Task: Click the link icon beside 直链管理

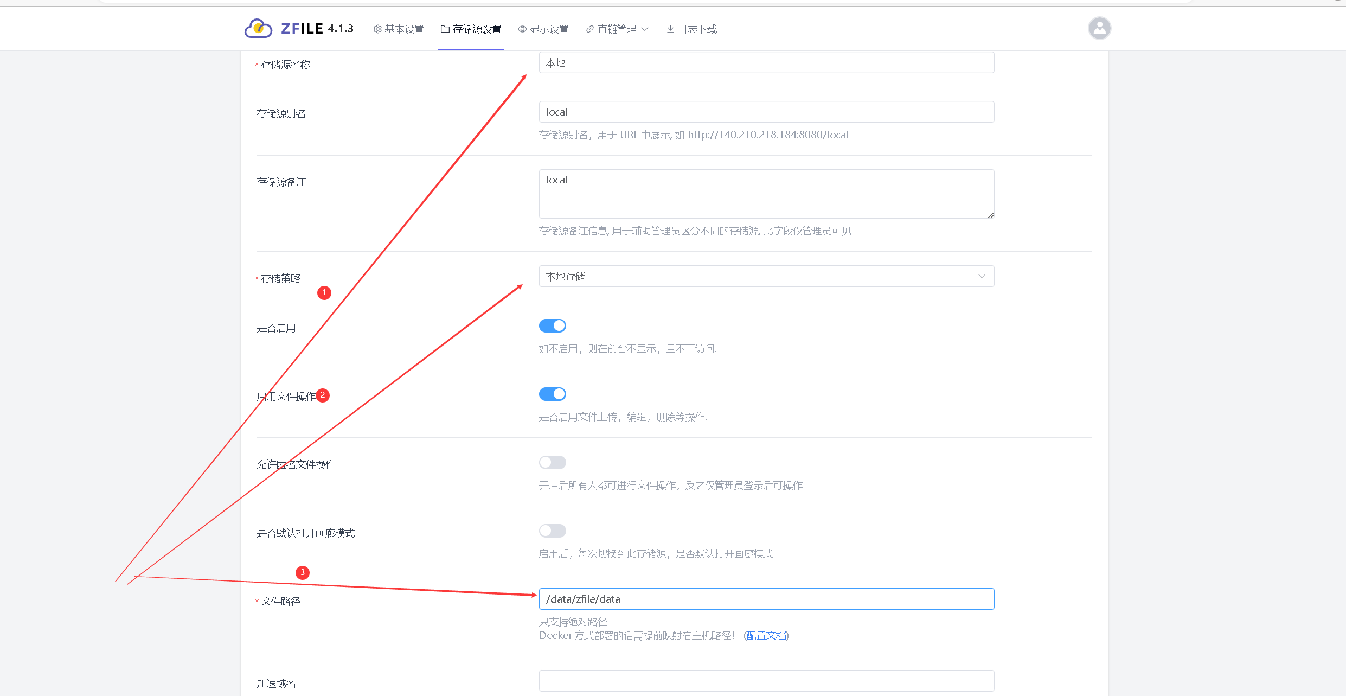Action: (590, 29)
